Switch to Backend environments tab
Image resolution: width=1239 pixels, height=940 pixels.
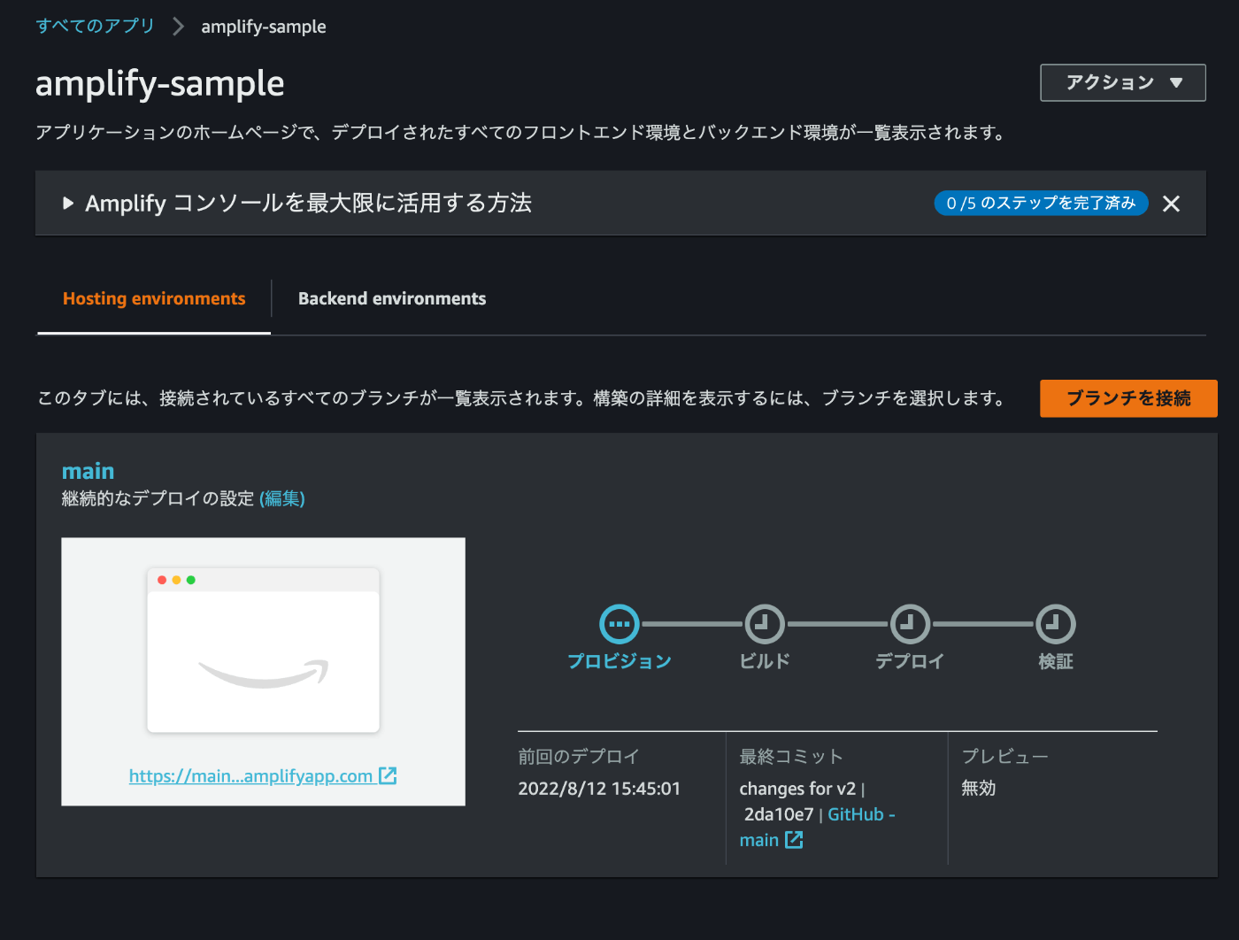pyautogui.click(x=392, y=299)
